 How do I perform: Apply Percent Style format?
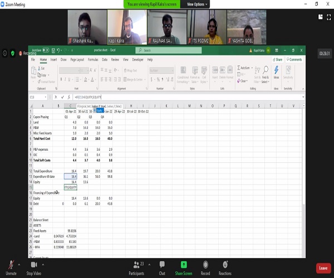[x=158, y=80]
